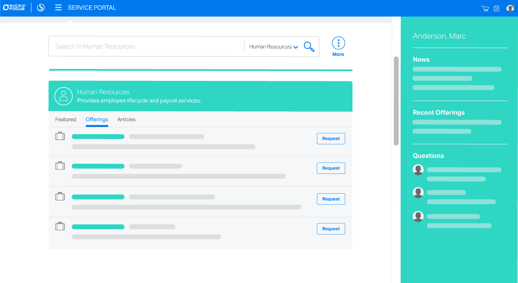The image size is (518, 283).
Task: Click the avatar of the first question author
Action: point(418,169)
